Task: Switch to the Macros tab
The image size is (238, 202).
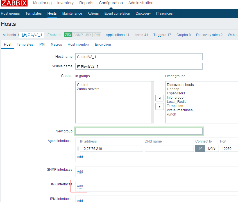Action: coord(56,45)
